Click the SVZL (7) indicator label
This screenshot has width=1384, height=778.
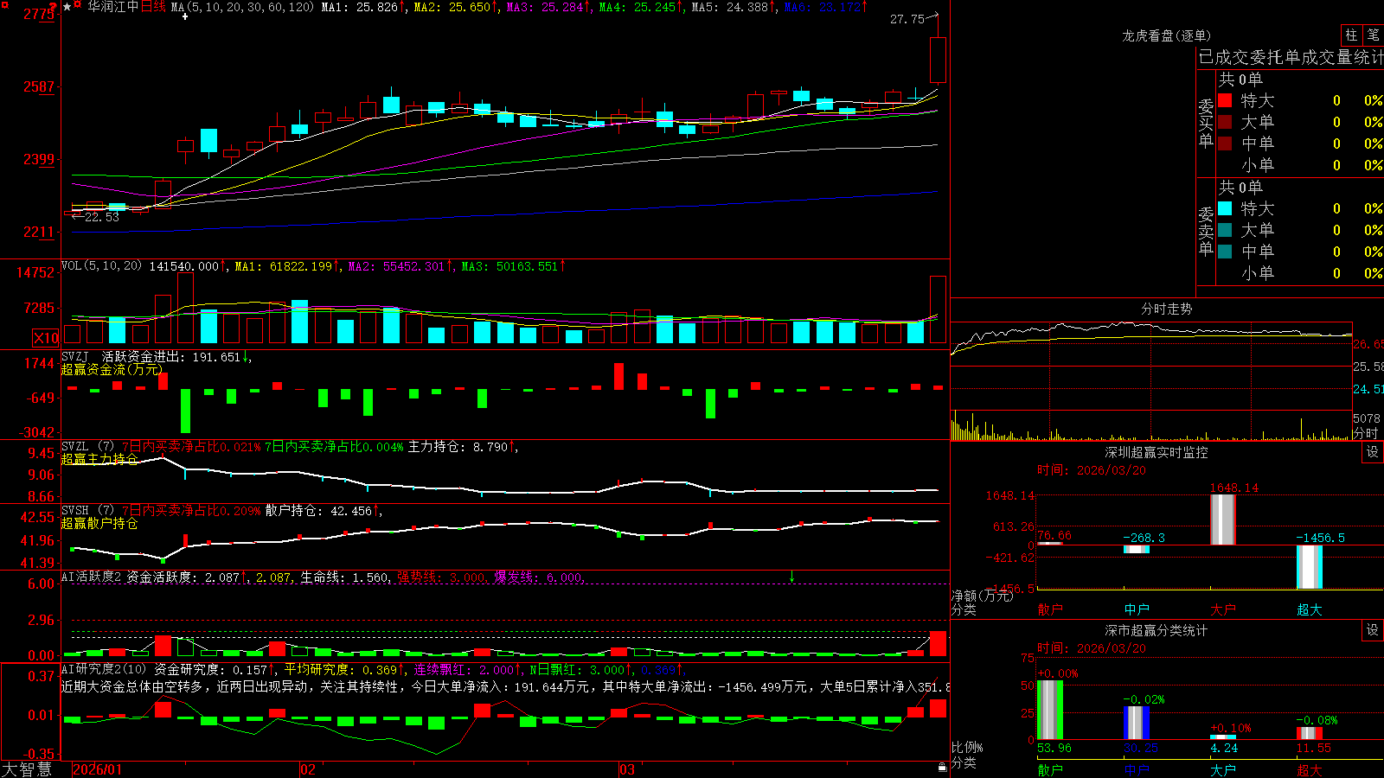click(87, 447)
